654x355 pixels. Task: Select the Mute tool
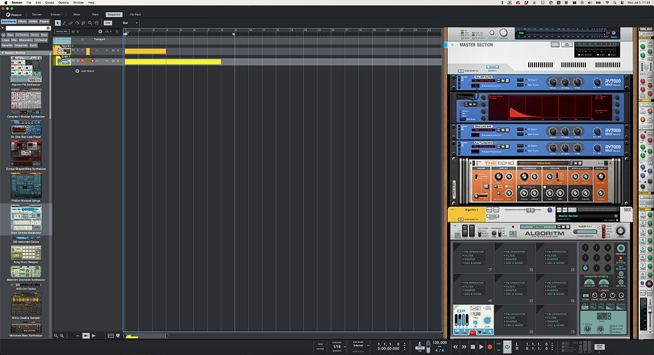click(x=84, y=23)
